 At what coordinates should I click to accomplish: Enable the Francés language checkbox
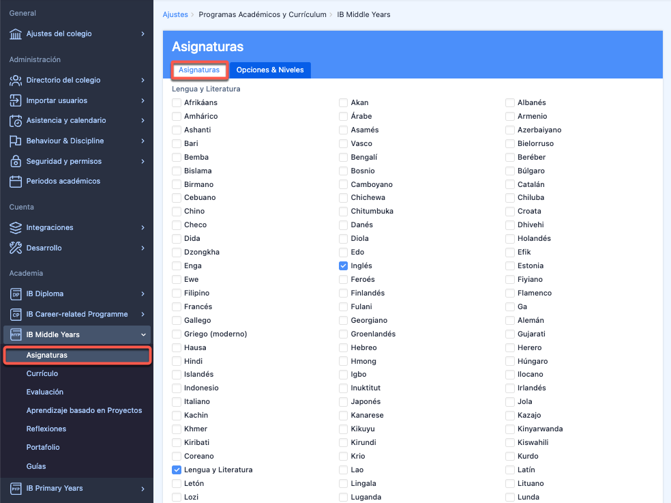click(x=177, y=307)
